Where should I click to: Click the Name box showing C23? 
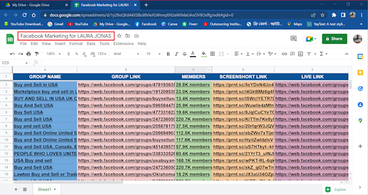15,63
